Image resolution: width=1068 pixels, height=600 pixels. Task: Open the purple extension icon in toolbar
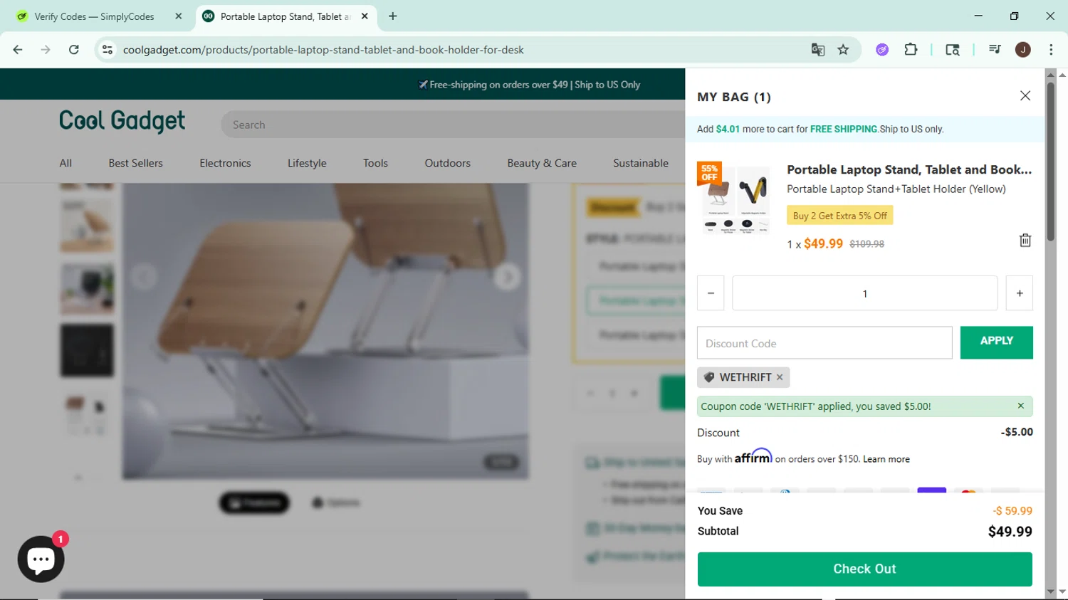pyautogui.click(x=882, y=50)
